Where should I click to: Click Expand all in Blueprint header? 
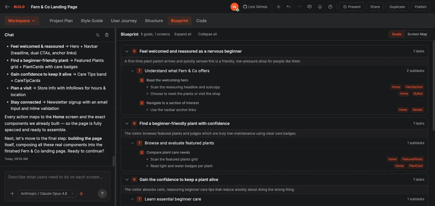(x=183, y=34)
